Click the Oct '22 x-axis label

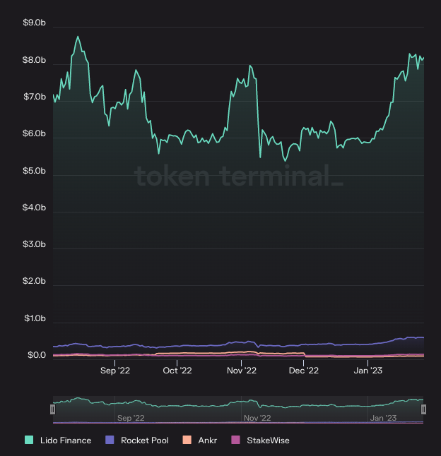point(177,371)
